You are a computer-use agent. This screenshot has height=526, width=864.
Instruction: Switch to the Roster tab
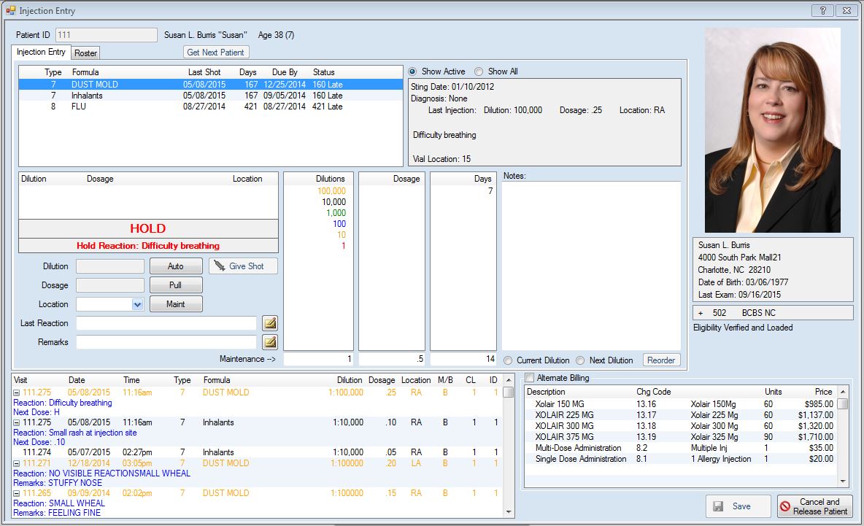85,53
